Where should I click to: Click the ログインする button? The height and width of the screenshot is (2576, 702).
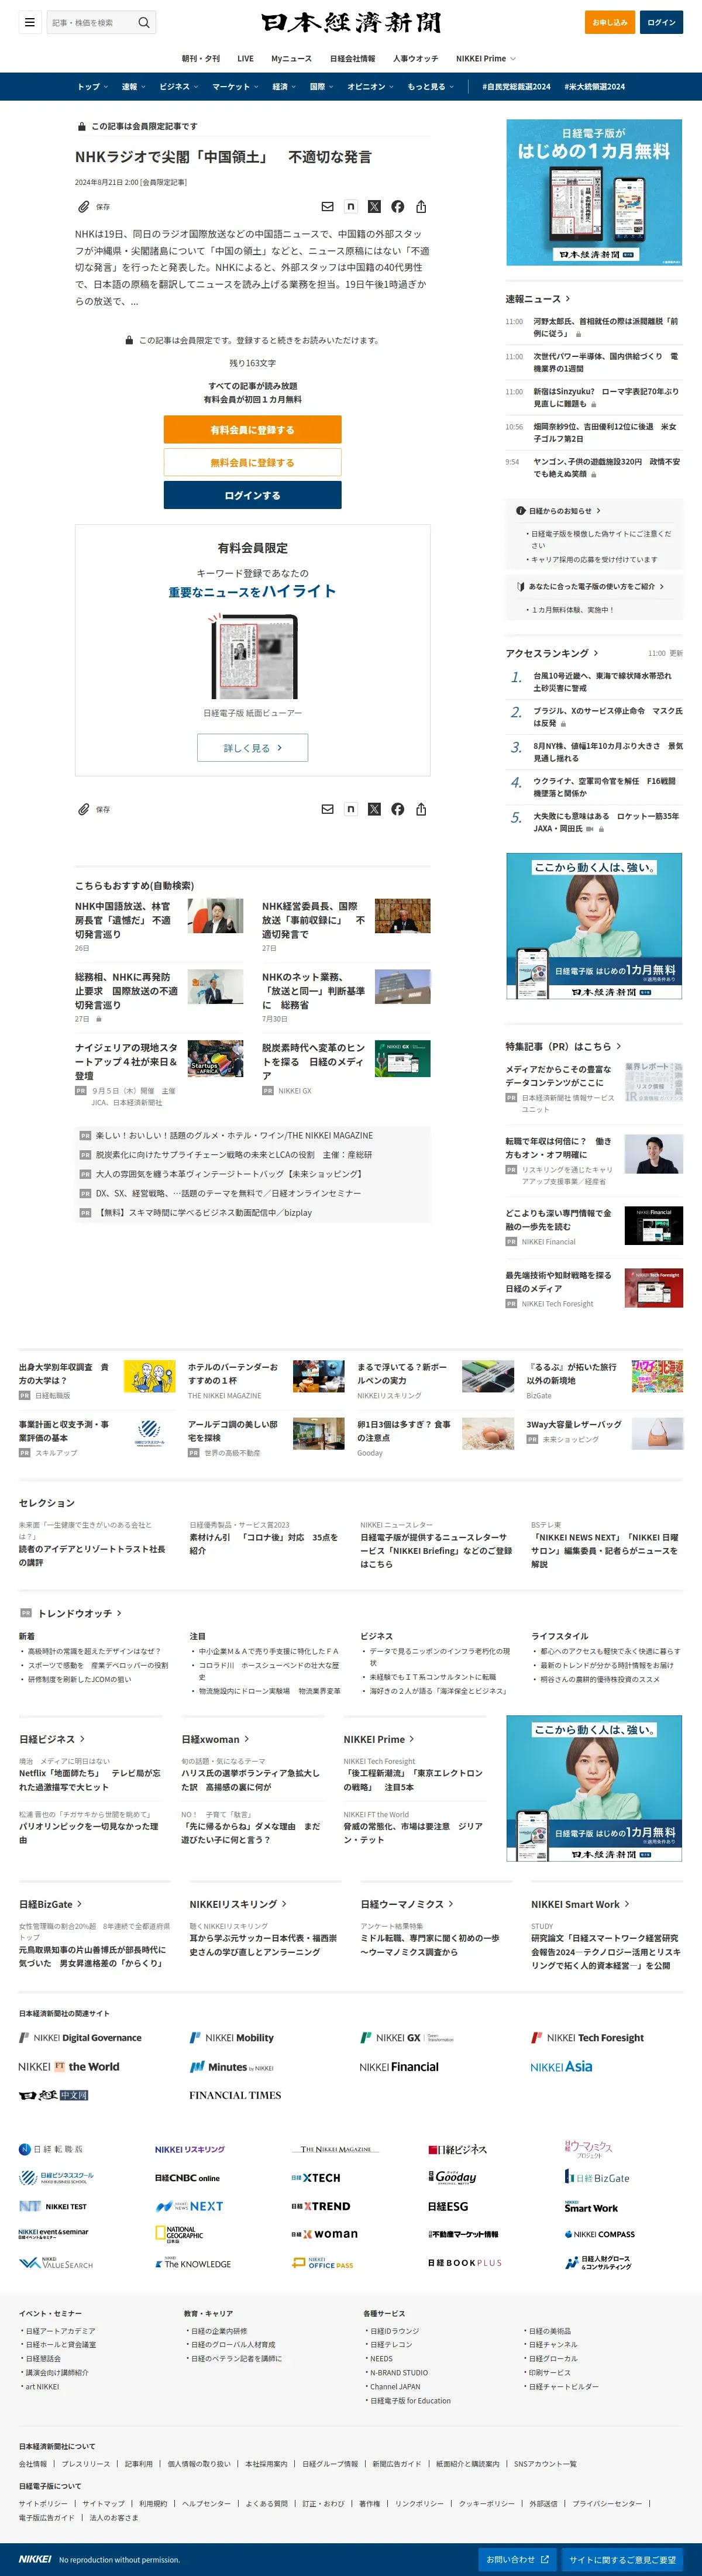252,495
